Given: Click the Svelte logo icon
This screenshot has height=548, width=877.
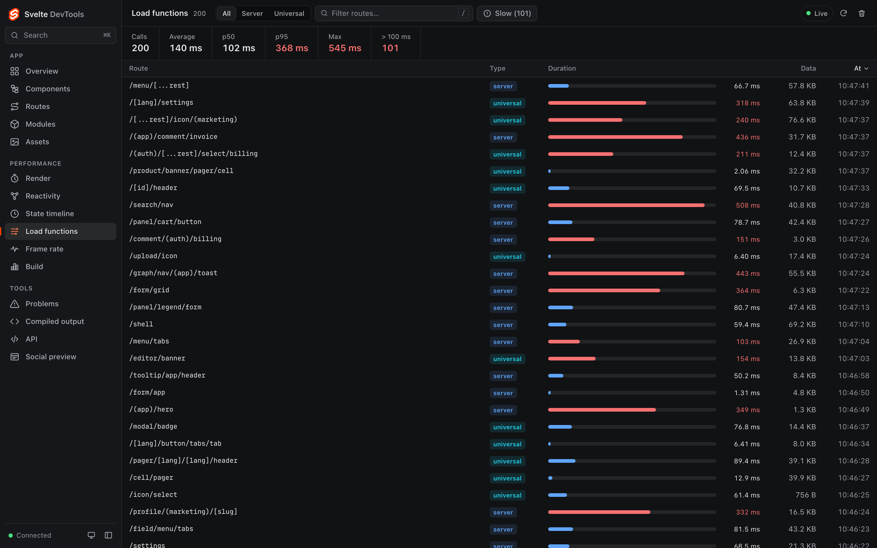Looking at the screenshot, I should pos(14,14).
